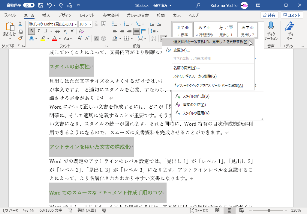307x214 pixels.
Task: Open the Editor pen icon
Action: 289,26
